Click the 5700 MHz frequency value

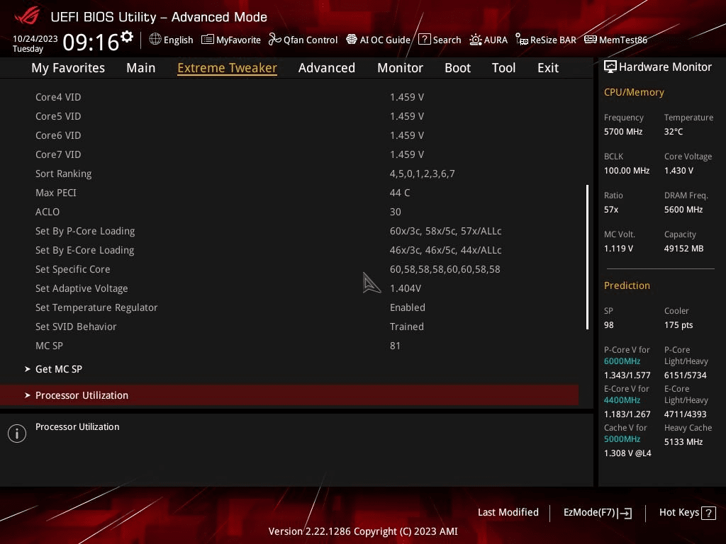[623, 132]
